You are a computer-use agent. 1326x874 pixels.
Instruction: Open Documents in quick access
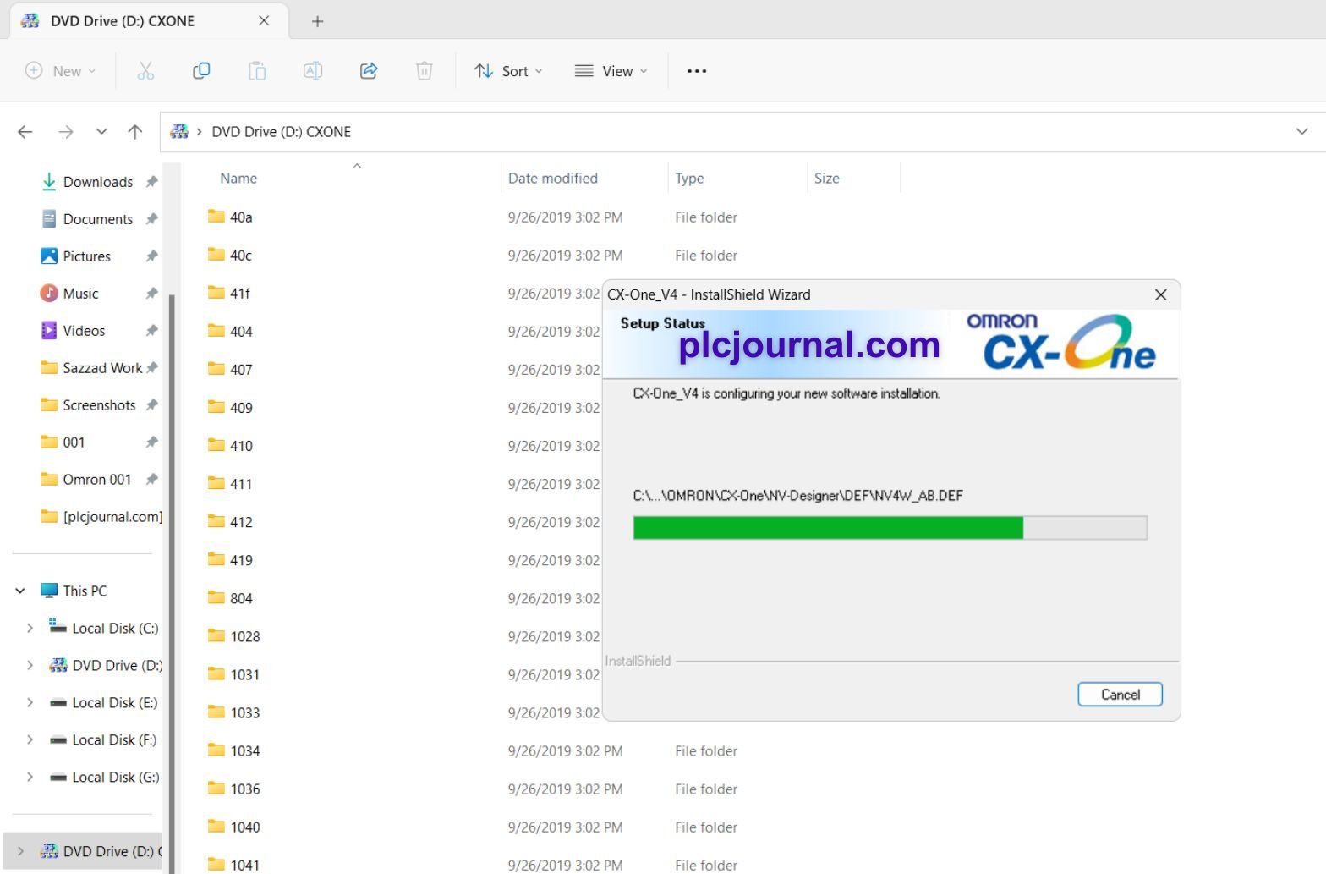point(98,219)
